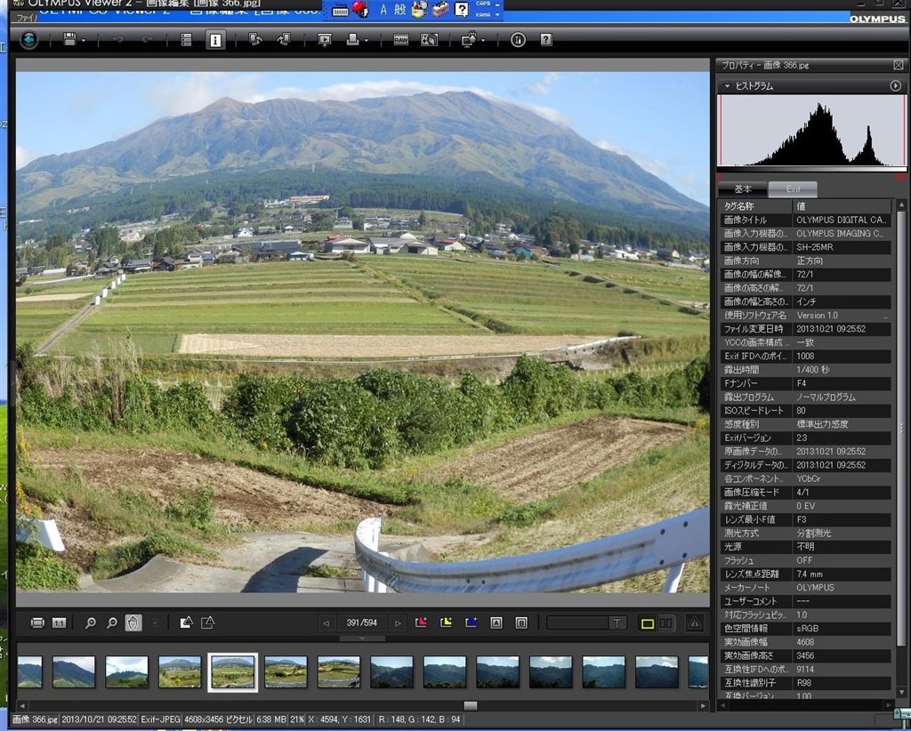The width and height of the screenshot is (911, 731).
Task: Select the first thumbnail after the highlighted one
Action: (286, 672)
